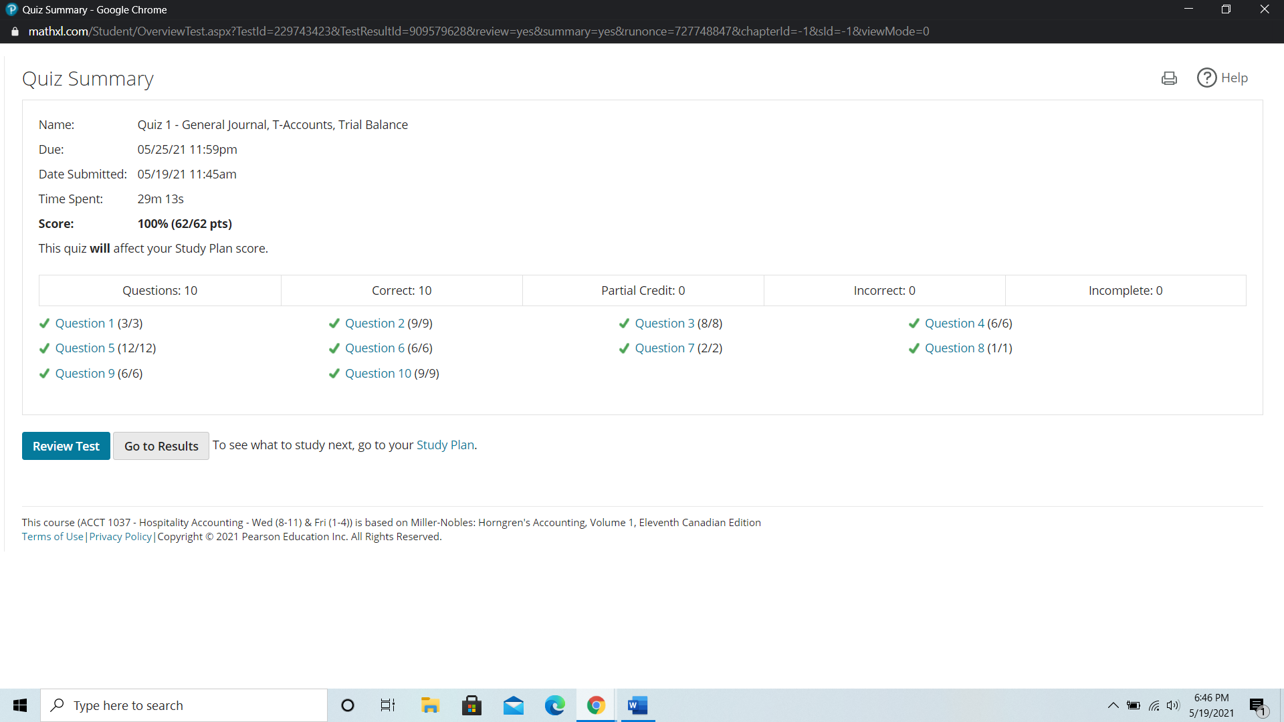Click the print icon

[1169, 78]
